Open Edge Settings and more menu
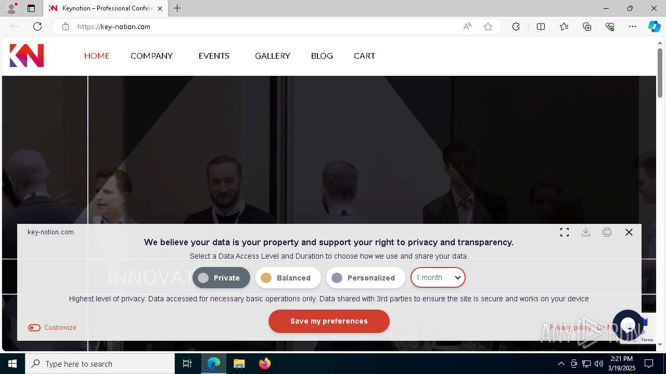The height and width of the screenshot is (374, 666). 633,26
